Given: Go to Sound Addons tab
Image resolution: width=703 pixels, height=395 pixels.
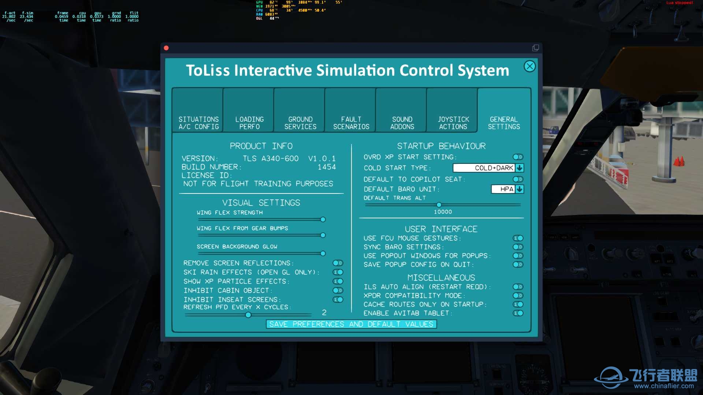Looking at the screenshot, I should 402,110.
